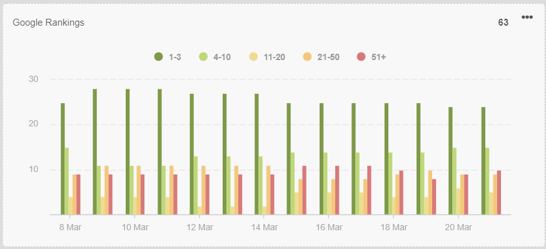Select the light green 4-10 bar above 8 Mar
The height and width of the screenshot is (249, 546).
pyautogui.click(x=66, y=181)
